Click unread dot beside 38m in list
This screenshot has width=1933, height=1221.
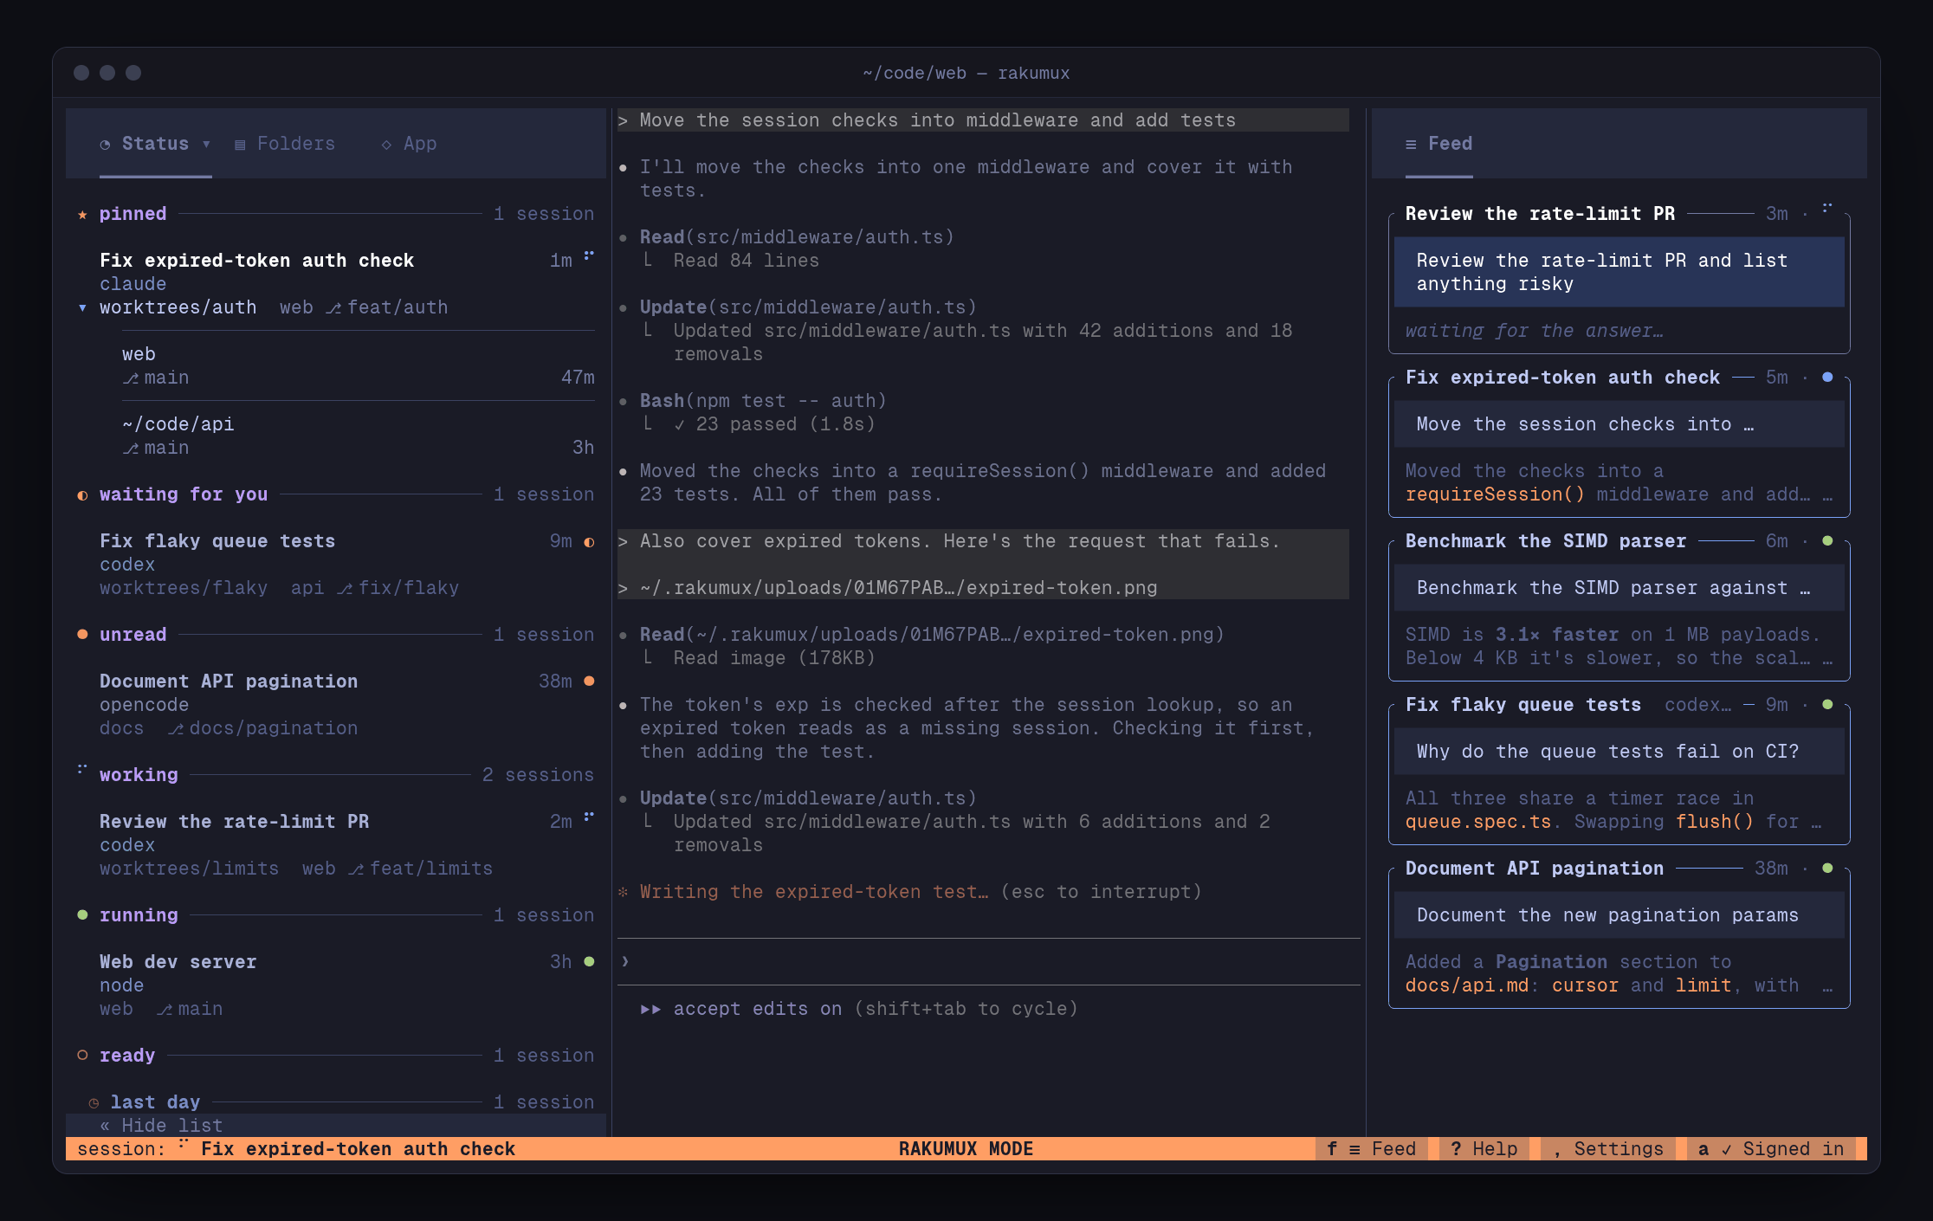(589, 682)
